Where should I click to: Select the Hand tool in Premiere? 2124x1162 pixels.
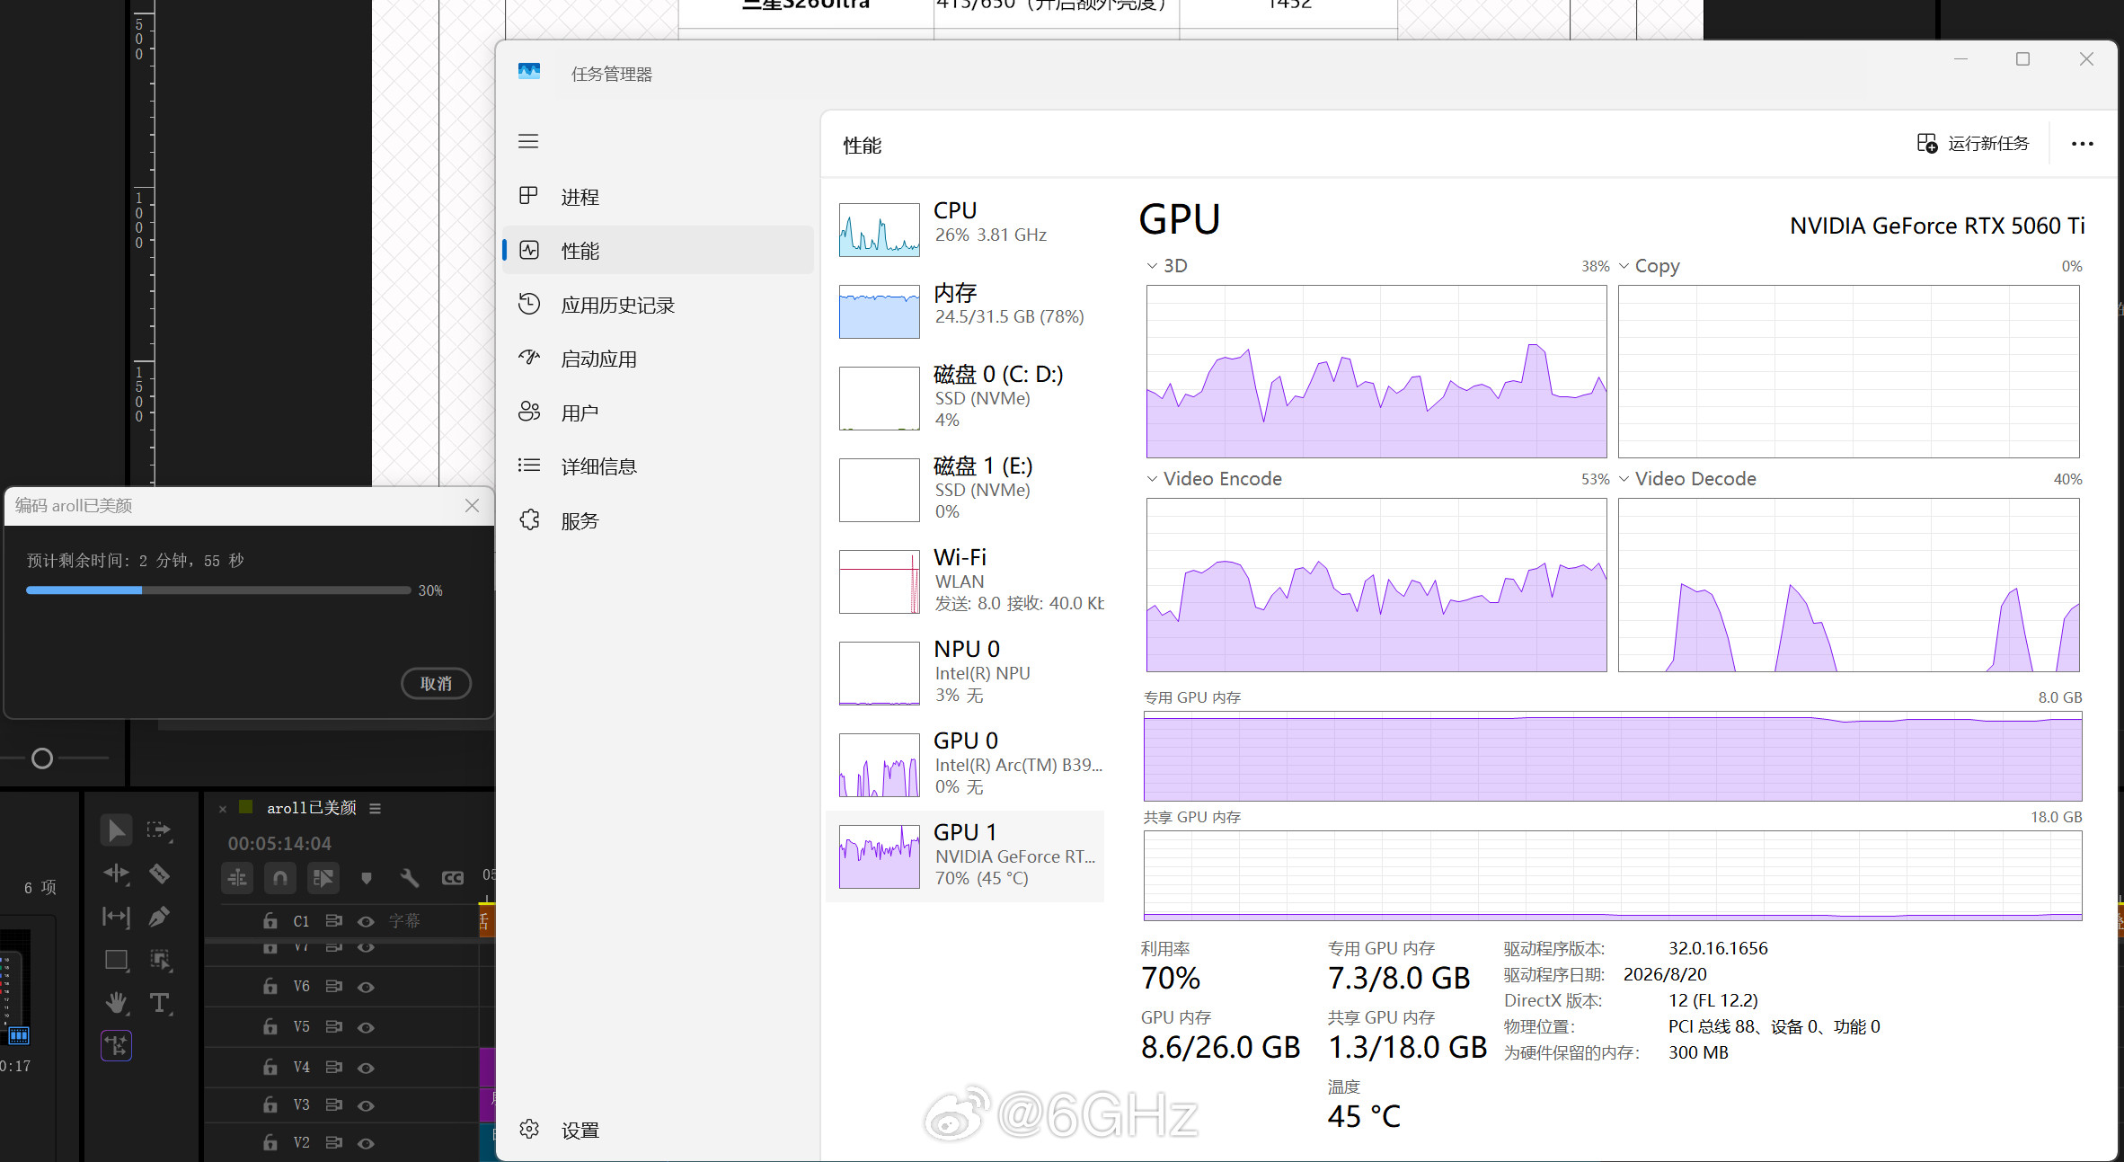tap(116, 1003)
